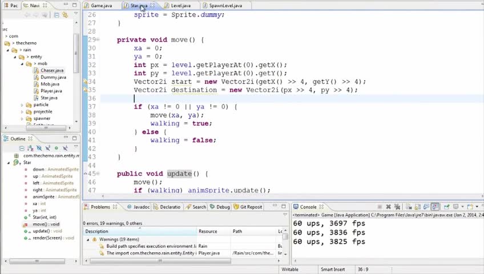Screen dimensions: 484x274
Task: Collapse Warnings (19 items) group
Action: click(88, 239)
